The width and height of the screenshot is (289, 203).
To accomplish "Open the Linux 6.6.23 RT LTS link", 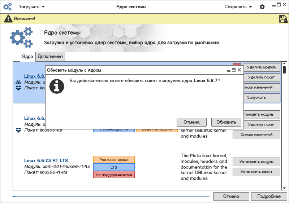I will pyautogui.click(x=46, y=160).
